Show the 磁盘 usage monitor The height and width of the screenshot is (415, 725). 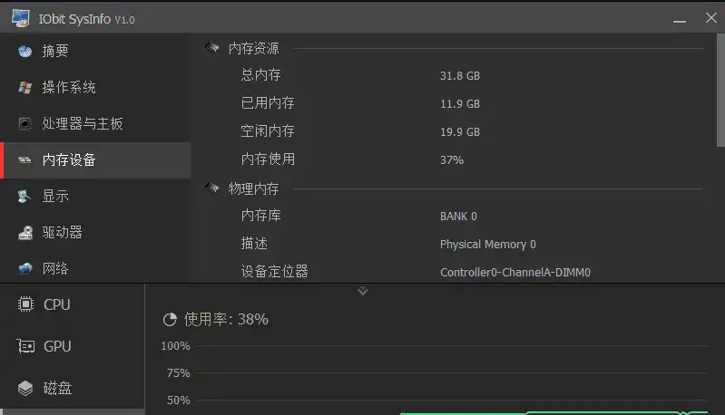72,388
